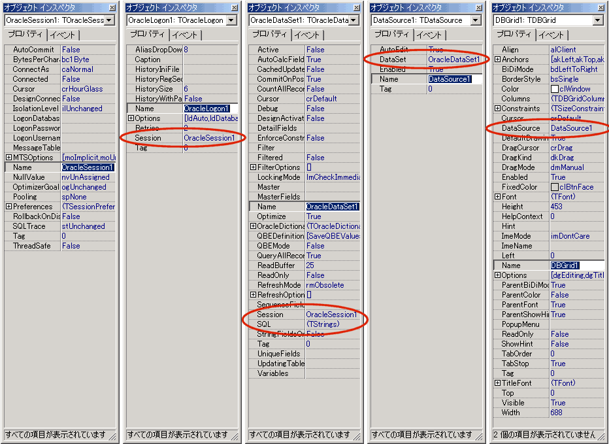Select the Session OracleSession1 value in OracleLogon1
This screenshot has width=609, height=444.
tap(210, 138)
